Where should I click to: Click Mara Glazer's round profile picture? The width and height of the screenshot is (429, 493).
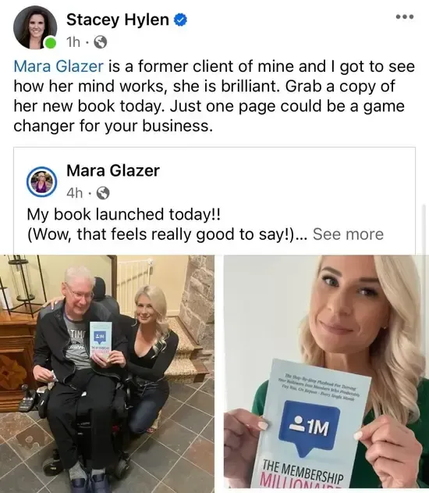(x=42, y=182)
